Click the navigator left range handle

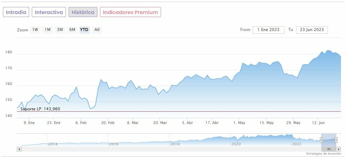click(321, 140)
